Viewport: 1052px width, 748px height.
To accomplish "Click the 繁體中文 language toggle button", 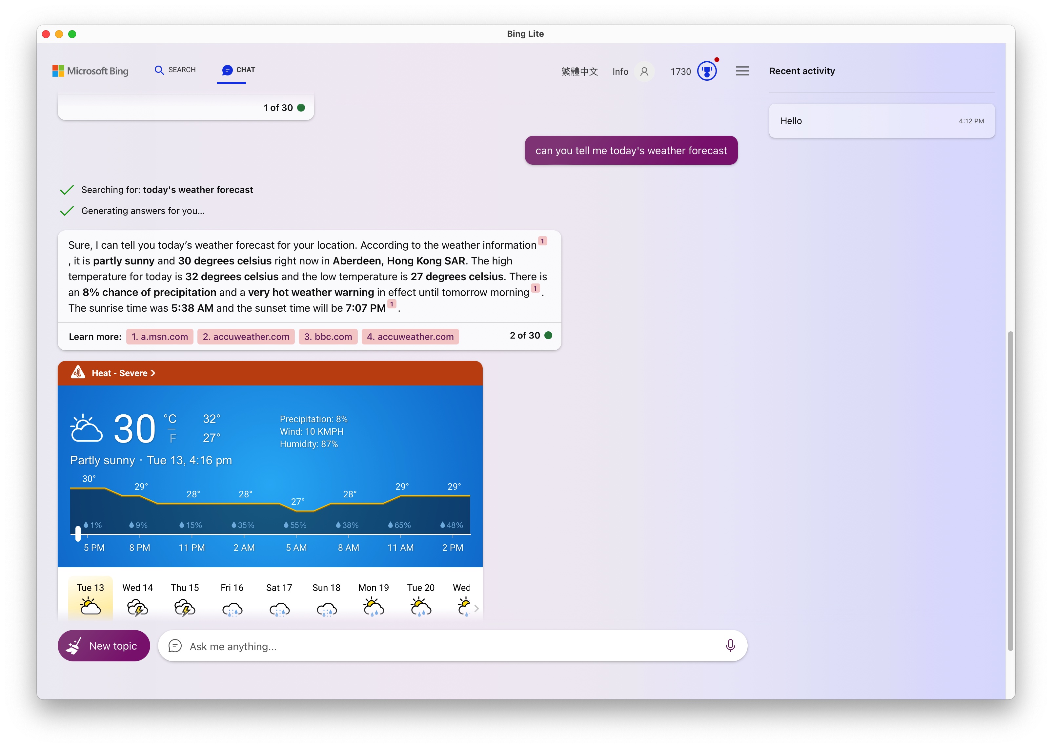I will pyautogui.click(x=578, y=71).
